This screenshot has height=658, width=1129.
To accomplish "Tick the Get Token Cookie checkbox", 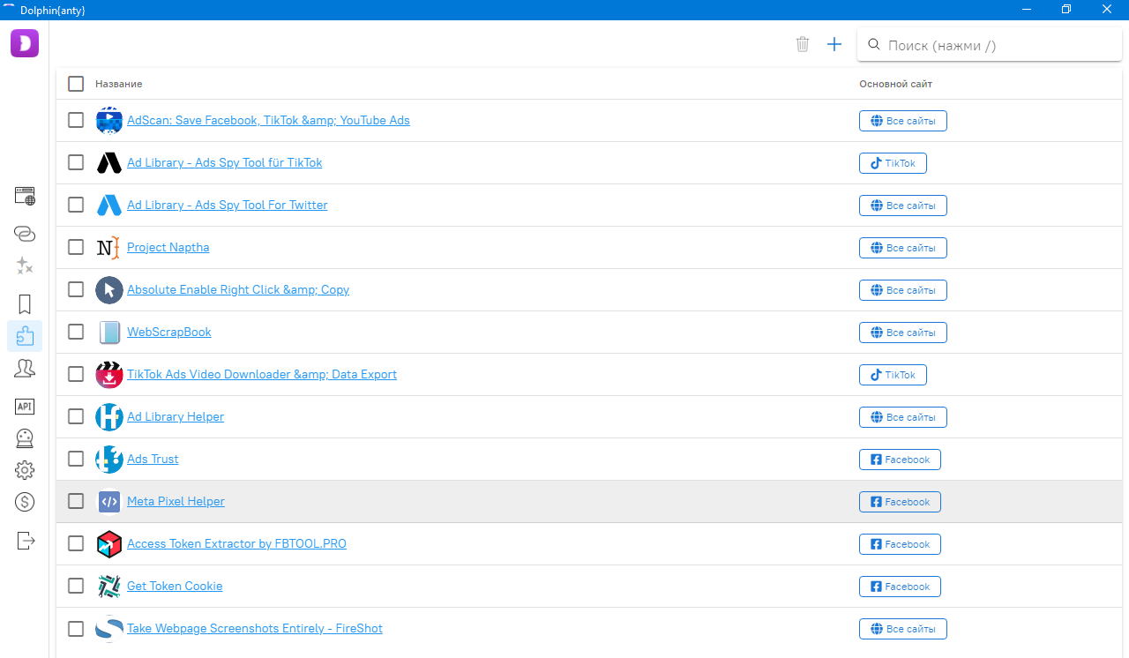I will pyautogui.click(x=76, y=586).
